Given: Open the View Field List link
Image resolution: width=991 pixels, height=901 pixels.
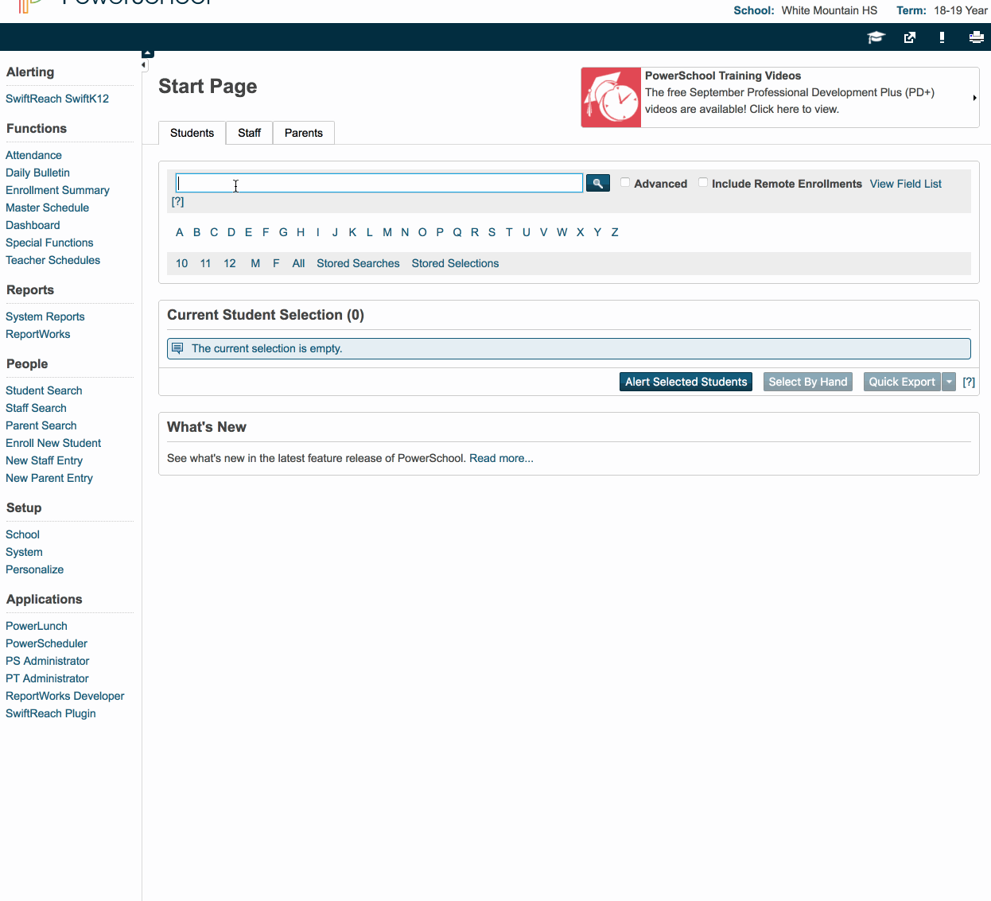Looking at the screenshot, I should 905,184.
